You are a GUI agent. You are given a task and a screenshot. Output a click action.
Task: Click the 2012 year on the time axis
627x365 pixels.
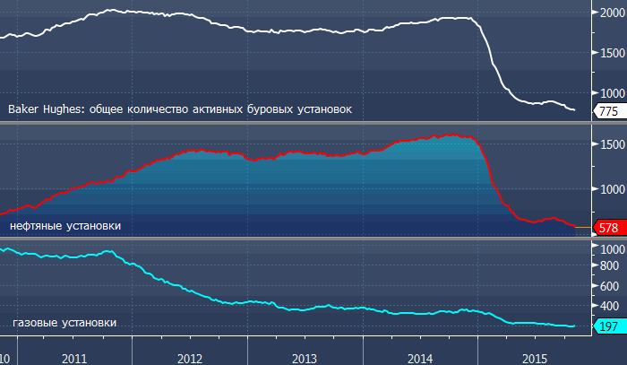coord(190,357)
